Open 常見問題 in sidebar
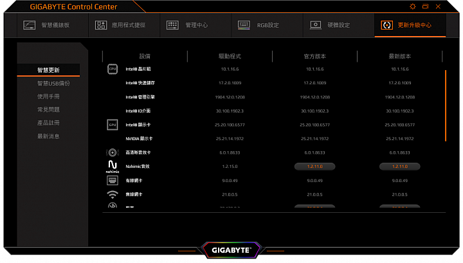The height and width of the screenshot is (263, 463). point(48,110)
